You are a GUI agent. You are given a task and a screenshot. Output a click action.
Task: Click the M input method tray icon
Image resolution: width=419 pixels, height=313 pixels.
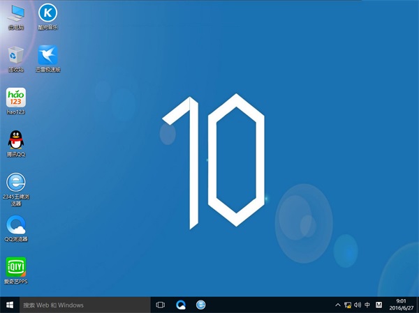click(x=379, y=305)
